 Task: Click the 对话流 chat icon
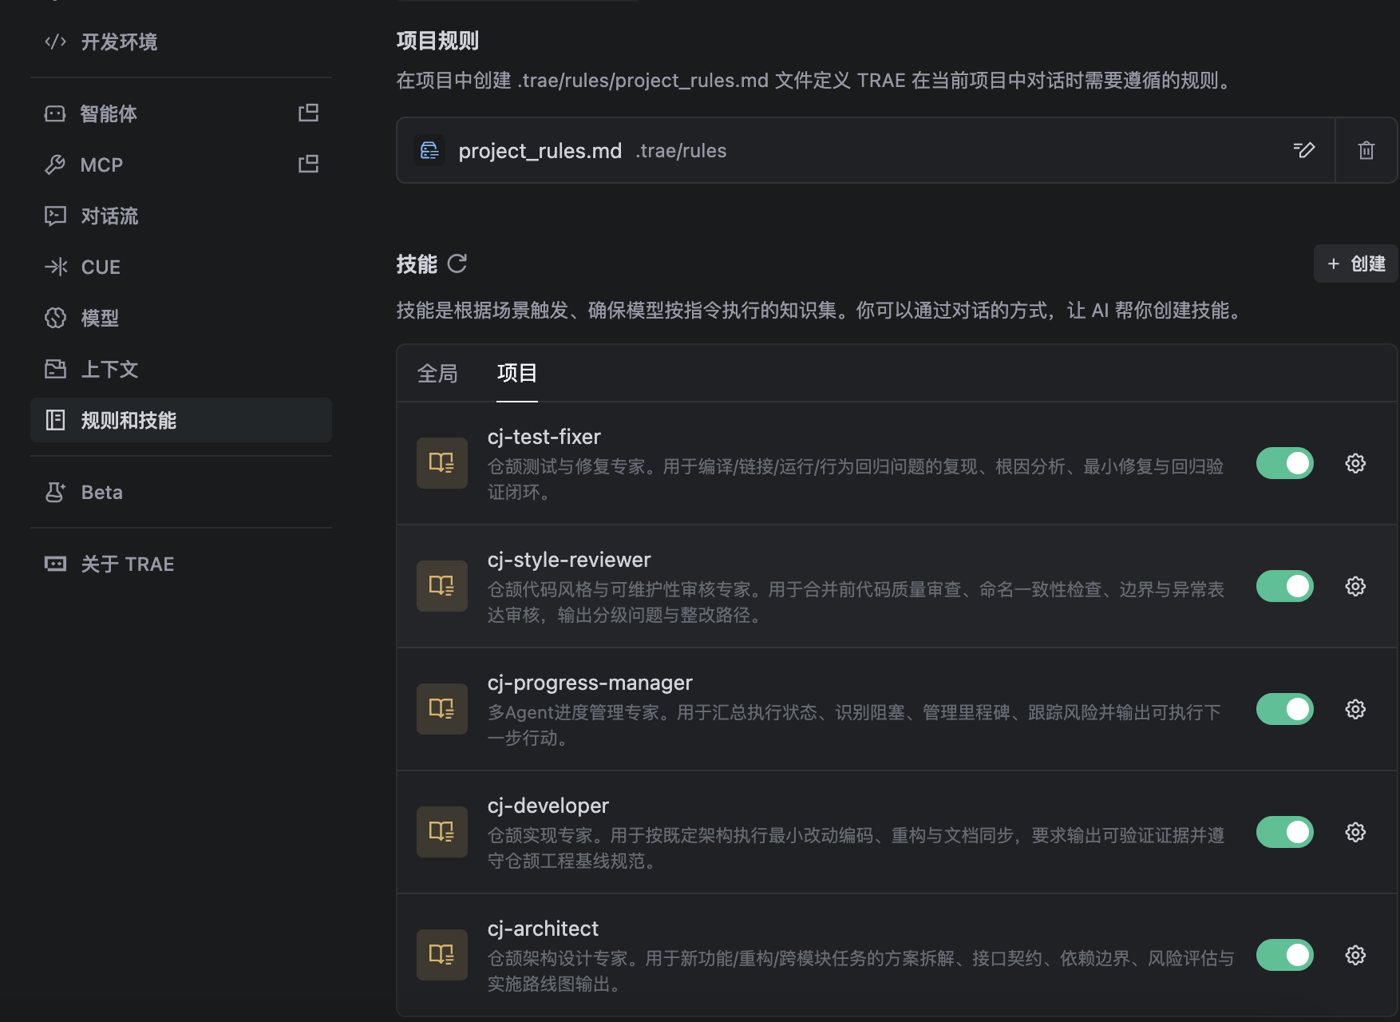(55, 216)
